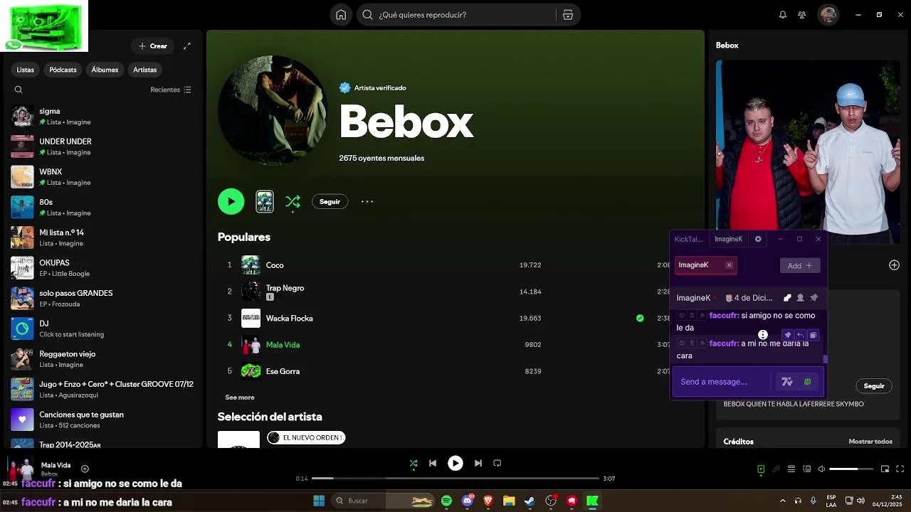911x512 pixels.
Task: Filter library by Álbumes
Action: (x=105, y=70)
